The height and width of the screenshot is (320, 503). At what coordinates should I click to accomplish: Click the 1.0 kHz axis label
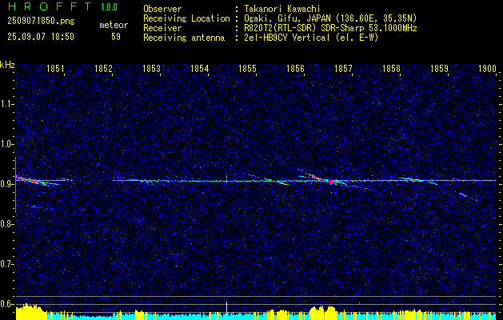click(6, 144)
